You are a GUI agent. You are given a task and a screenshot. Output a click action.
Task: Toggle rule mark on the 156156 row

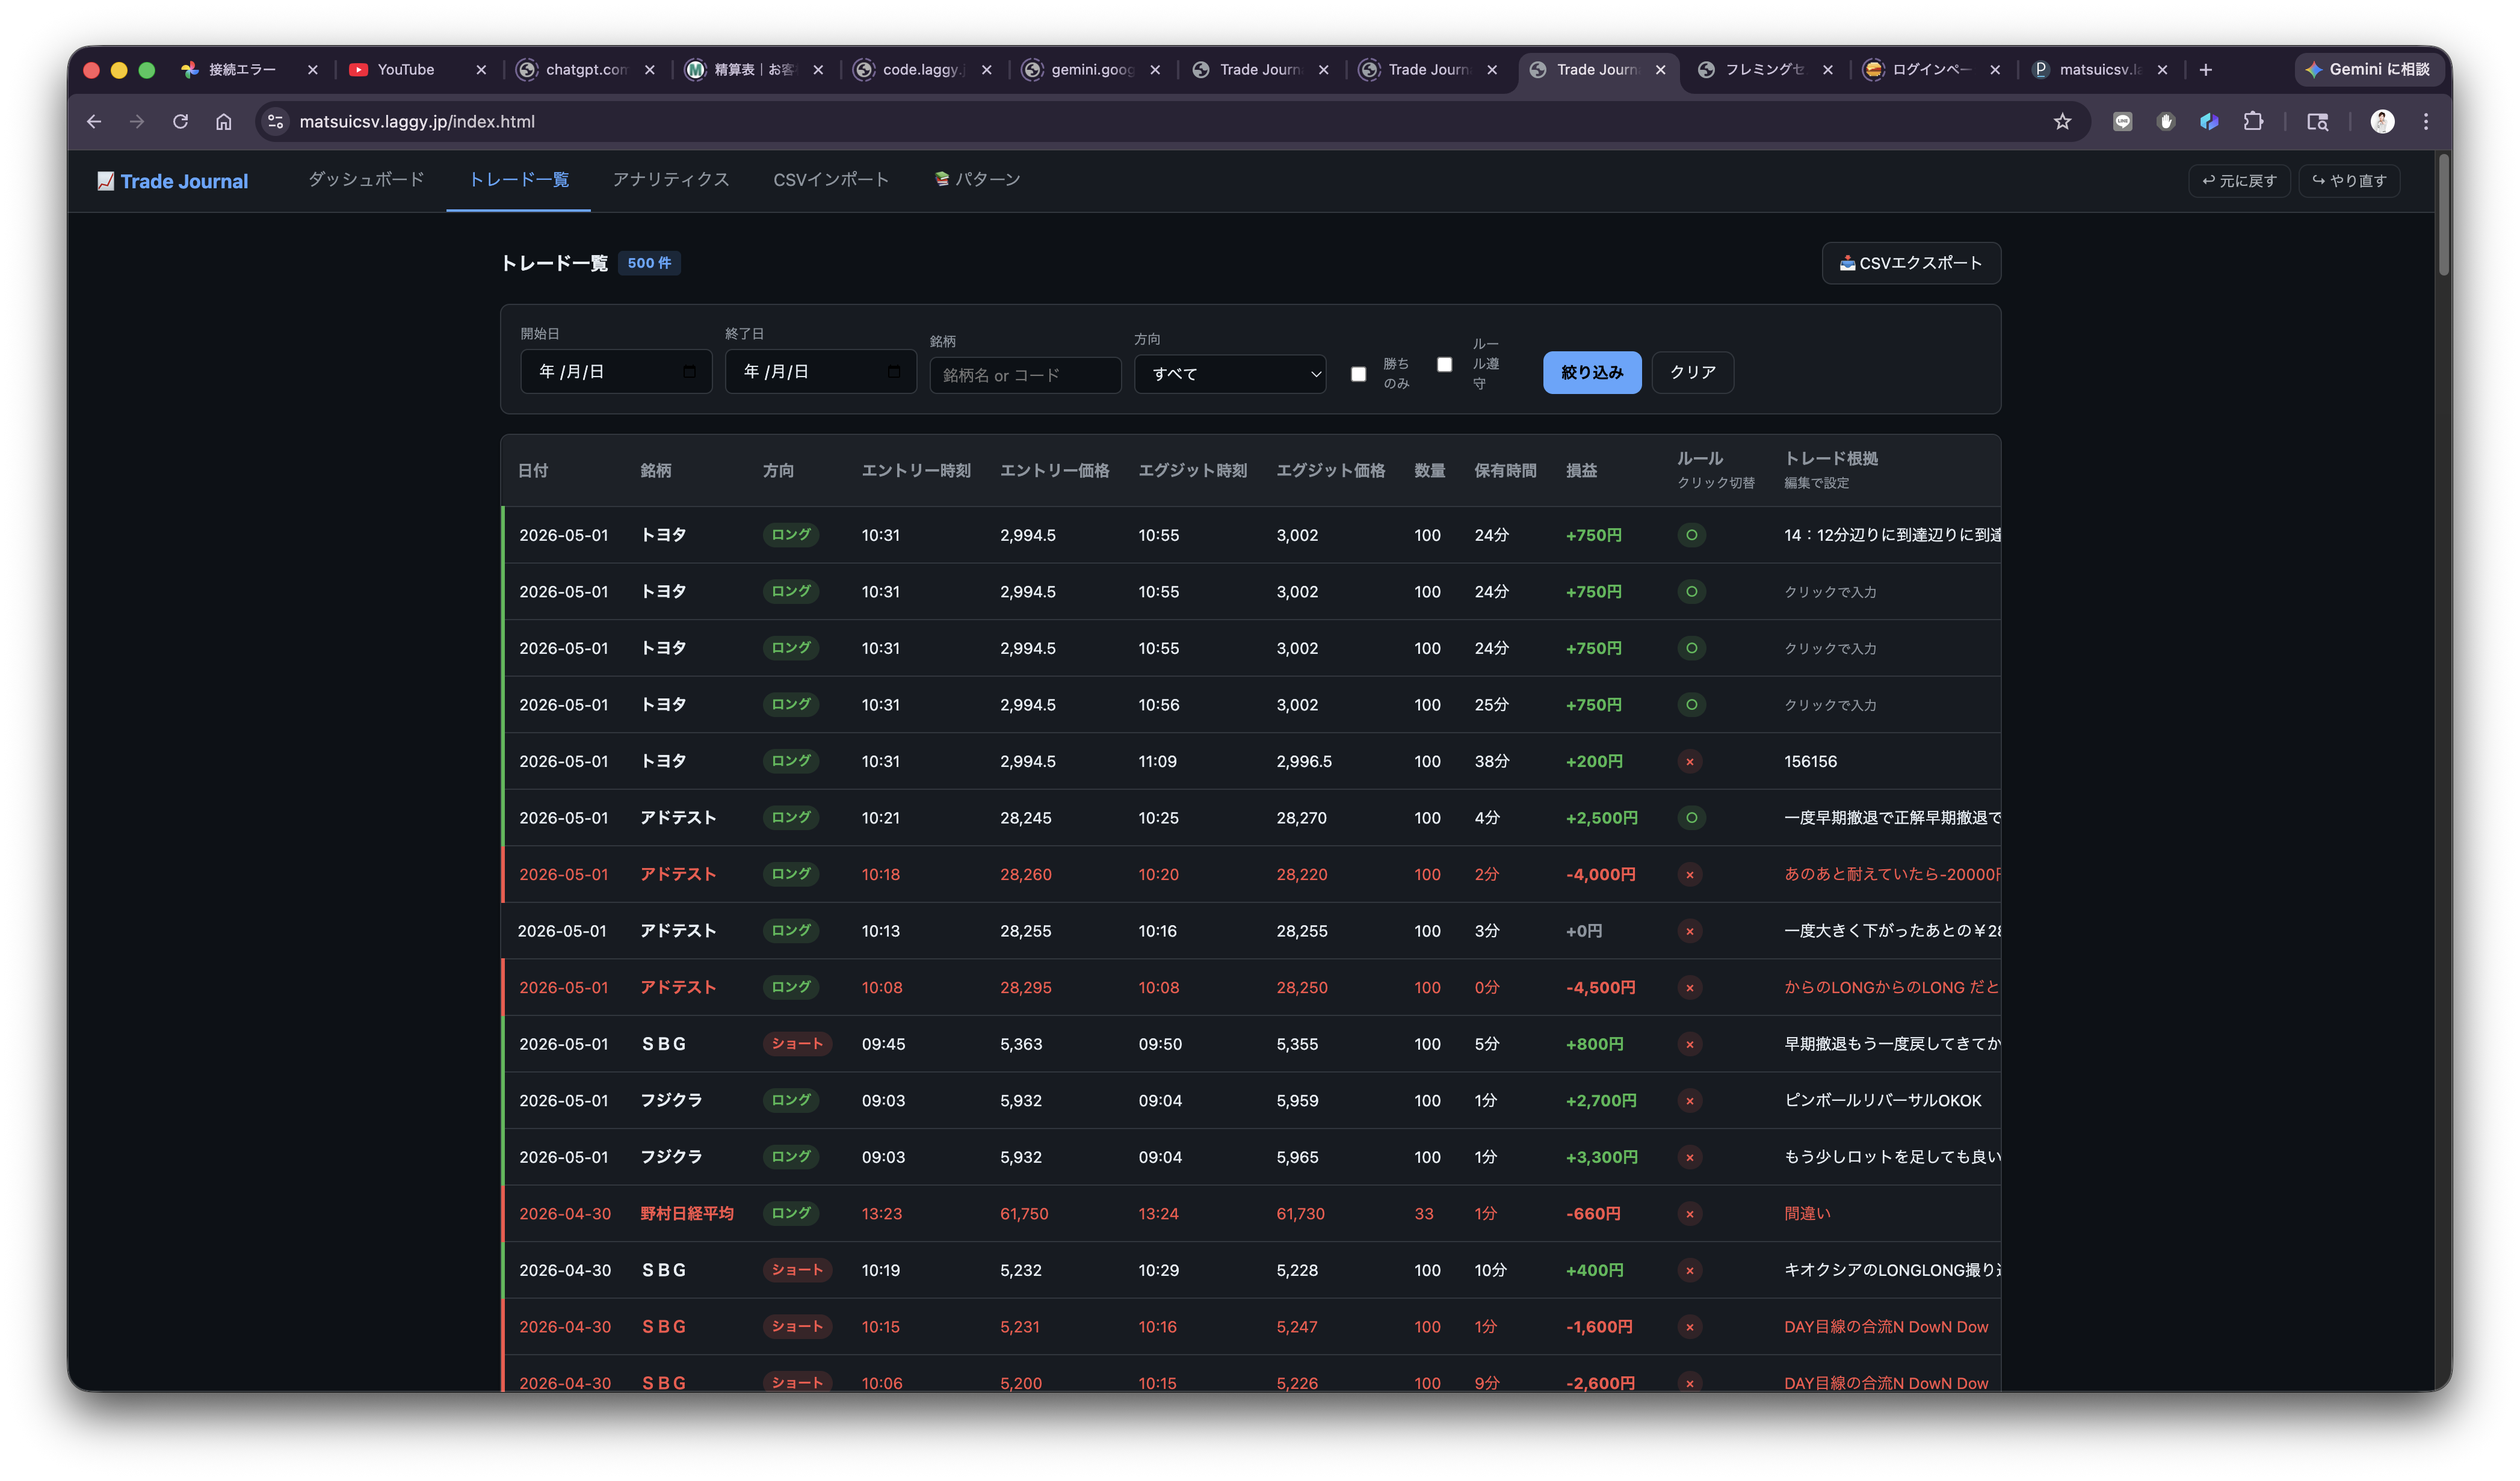(x=1690, y=761)
